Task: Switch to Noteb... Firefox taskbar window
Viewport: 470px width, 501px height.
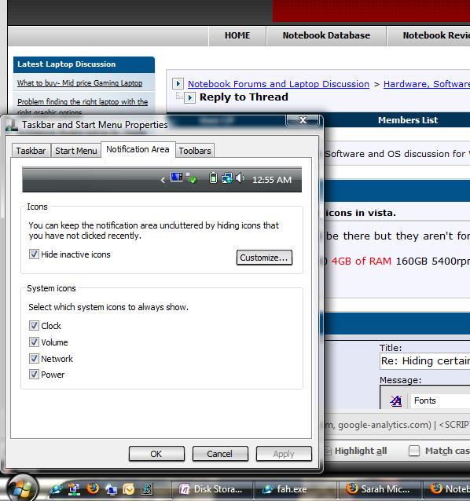Action: pos(447,489)
